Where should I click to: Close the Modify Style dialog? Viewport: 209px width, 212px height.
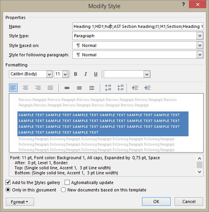pyautogui.click(x=197, y=4)
